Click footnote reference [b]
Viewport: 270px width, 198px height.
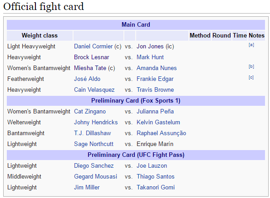point(251,66)
